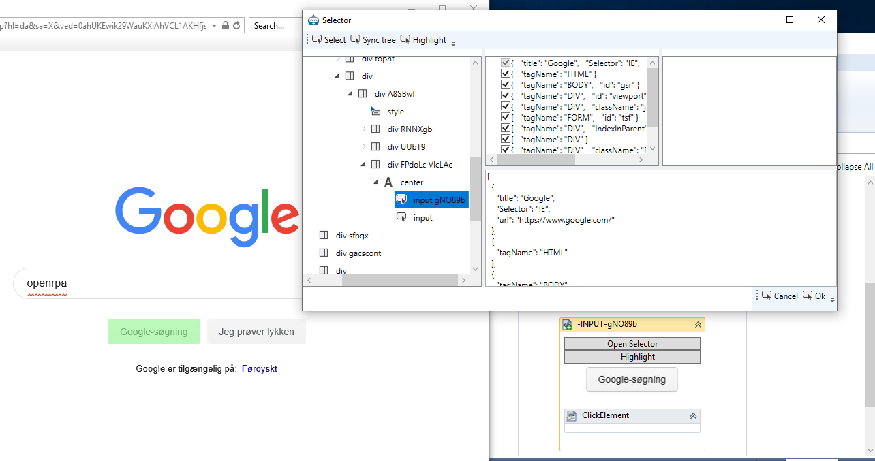Viewport: 875px width, 461px height.
Task: Click inside the JSON selector text area
Action: [660, 228]
